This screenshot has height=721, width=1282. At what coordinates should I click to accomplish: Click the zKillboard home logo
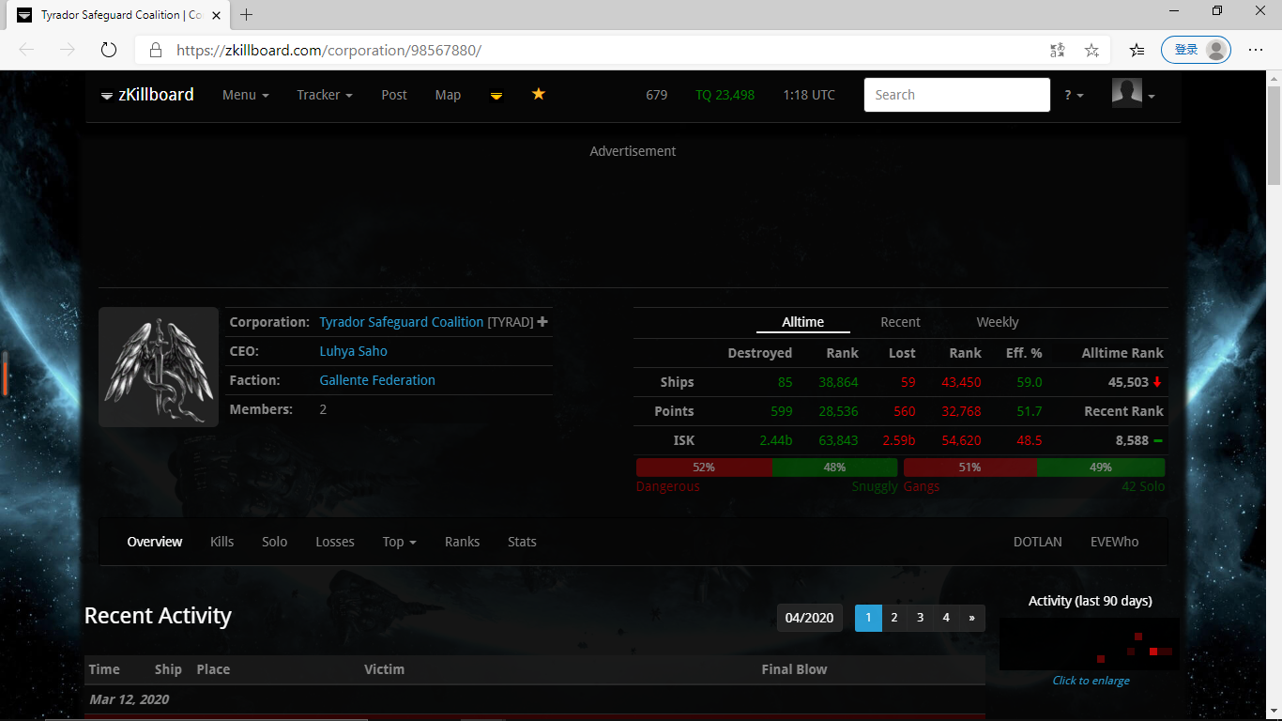[x=147, y=95]
